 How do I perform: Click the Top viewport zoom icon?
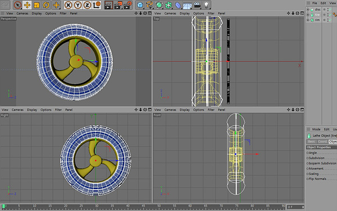click(x=293, y=13)
